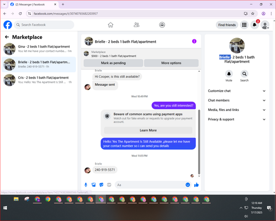
Task: Expand Privacy & support section
Action: (237, 119)
